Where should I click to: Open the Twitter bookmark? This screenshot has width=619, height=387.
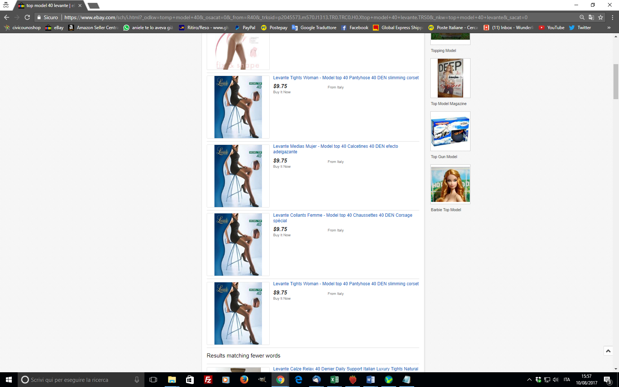click(580, 28)
